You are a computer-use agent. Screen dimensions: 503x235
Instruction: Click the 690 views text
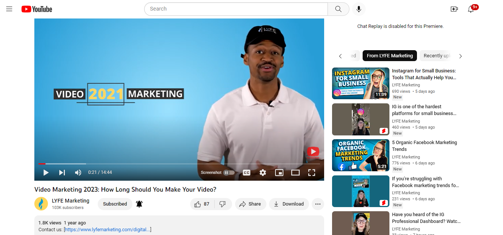coord(401,92)
